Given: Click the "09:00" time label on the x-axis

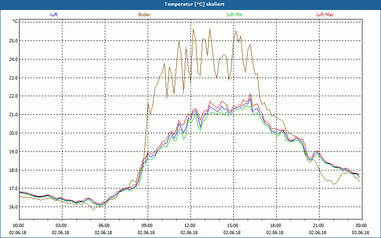Looking at the screenshot, I should (148, 226).
